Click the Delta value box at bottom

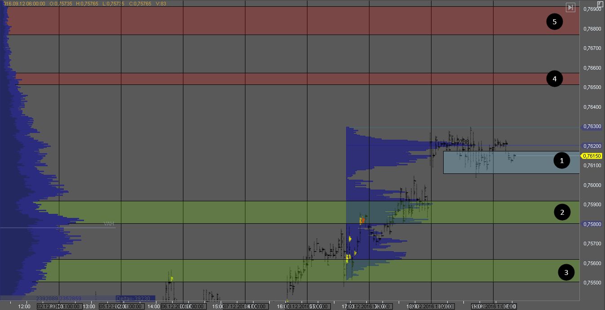tap(135, 298)
